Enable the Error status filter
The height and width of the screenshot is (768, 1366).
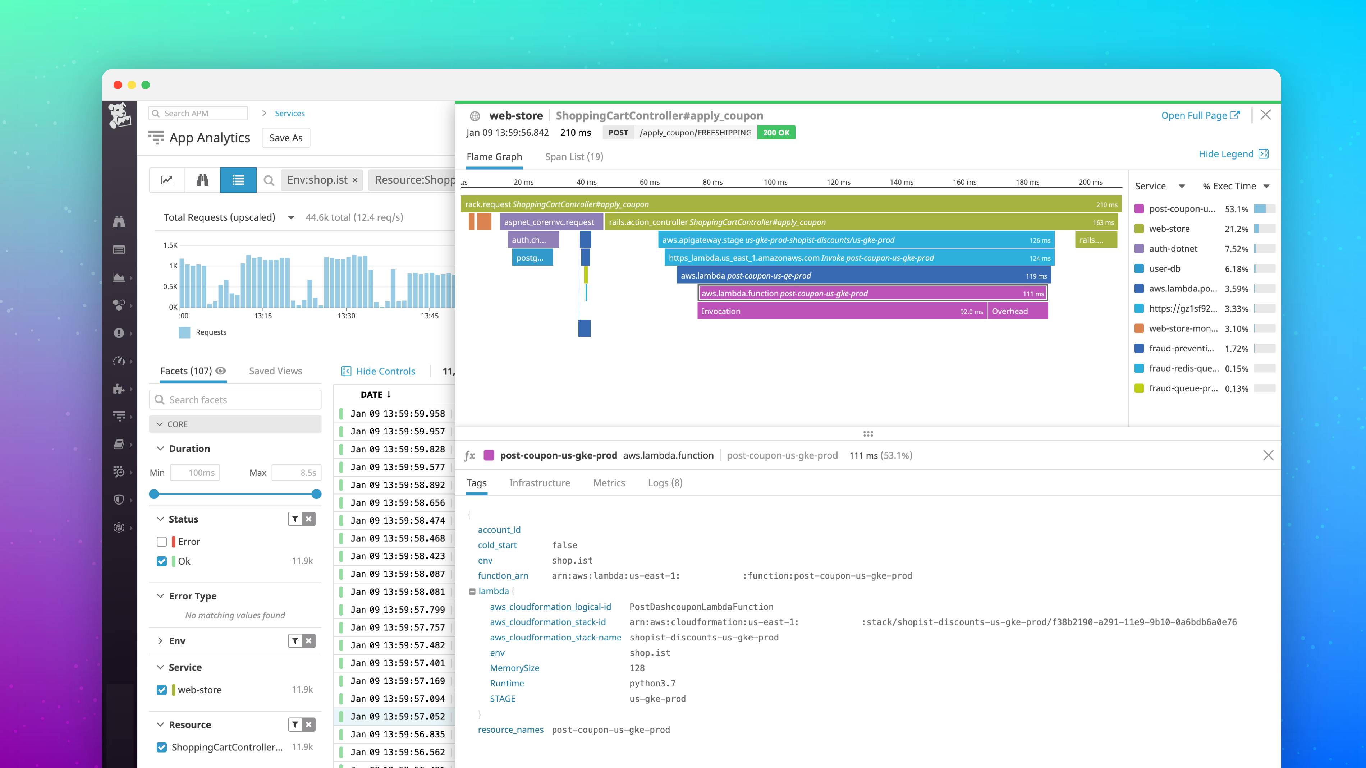coord(161,541)
